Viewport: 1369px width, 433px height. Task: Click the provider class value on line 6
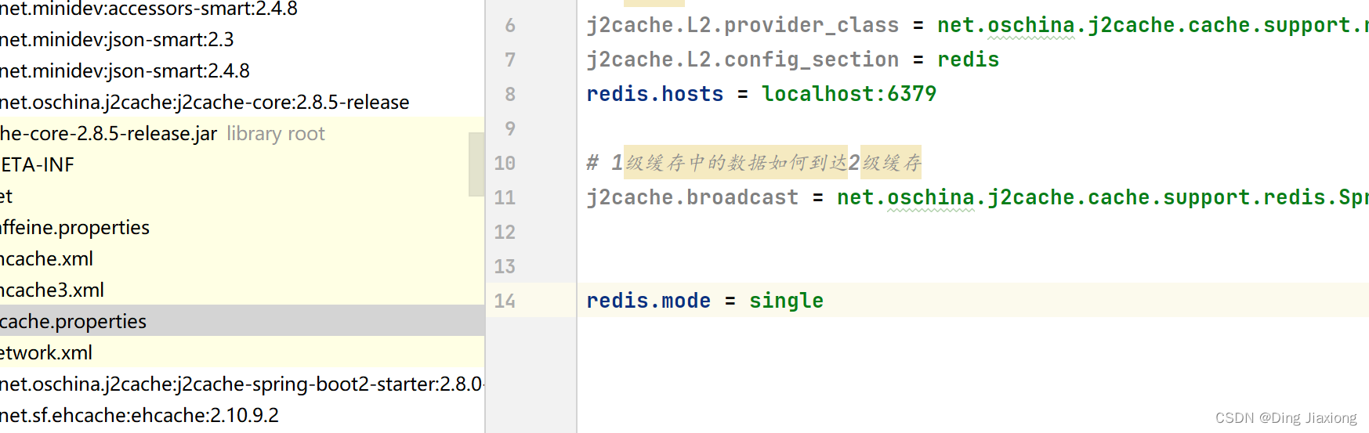point(1153,25)
